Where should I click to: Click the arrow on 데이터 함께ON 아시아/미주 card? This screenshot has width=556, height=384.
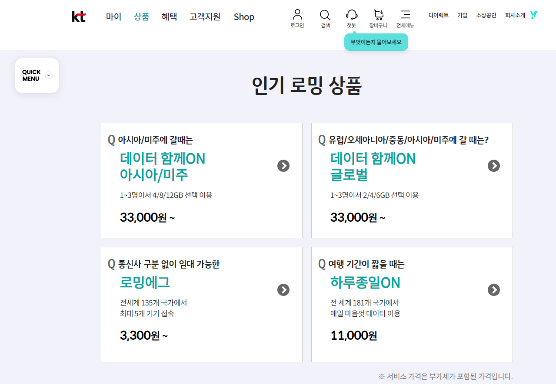point(283,166)
